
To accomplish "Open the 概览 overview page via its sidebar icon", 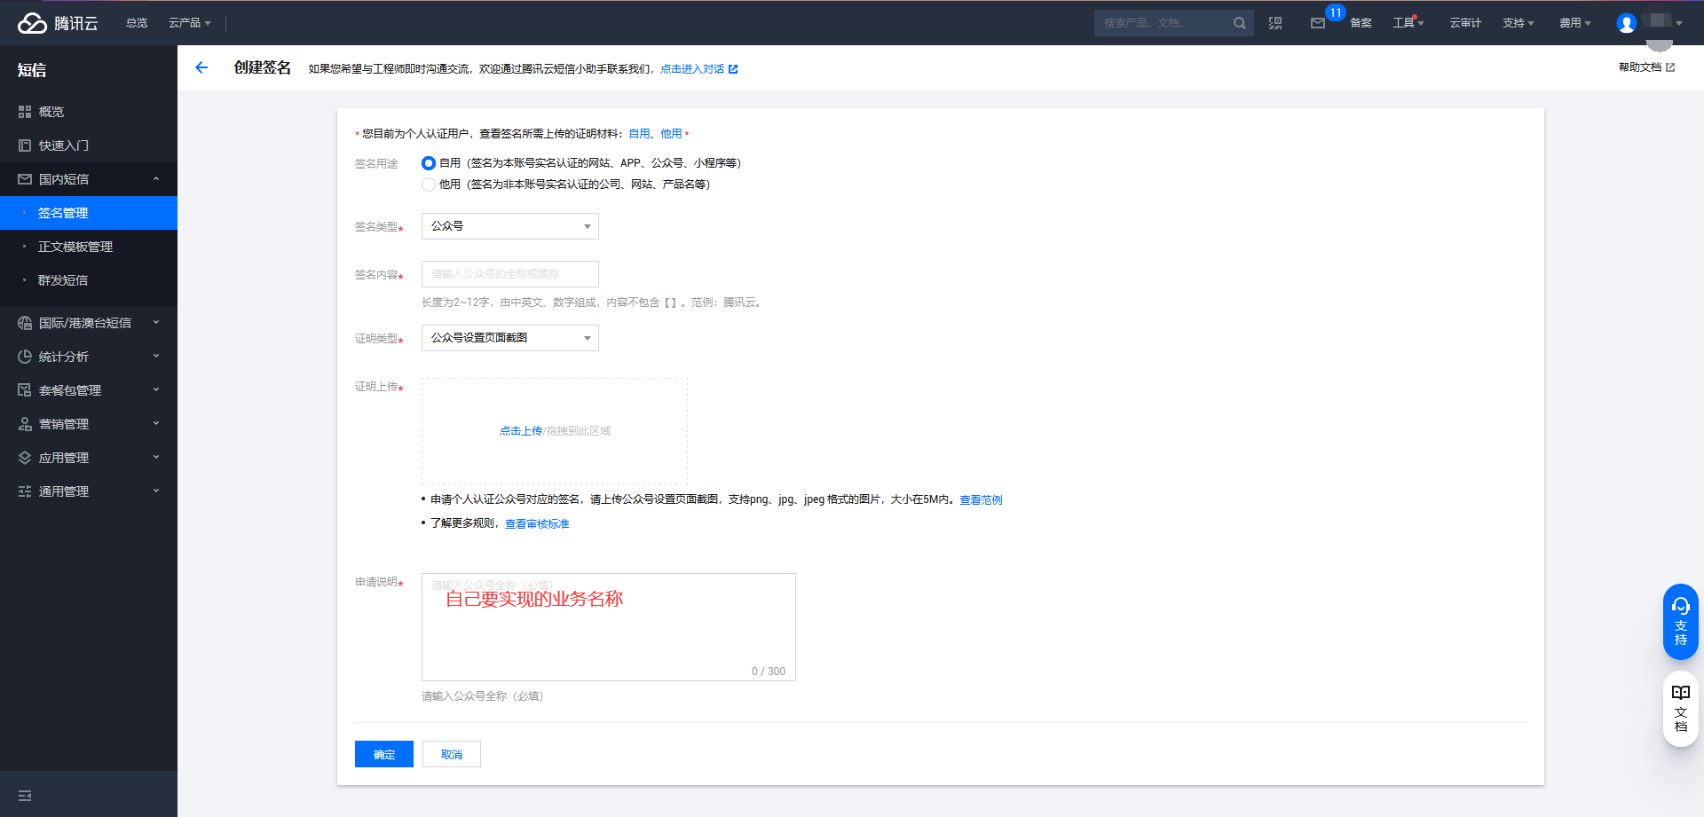I will point(25,112).
